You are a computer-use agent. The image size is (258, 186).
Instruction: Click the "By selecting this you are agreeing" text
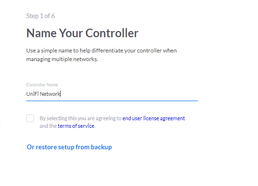(81, 118)
